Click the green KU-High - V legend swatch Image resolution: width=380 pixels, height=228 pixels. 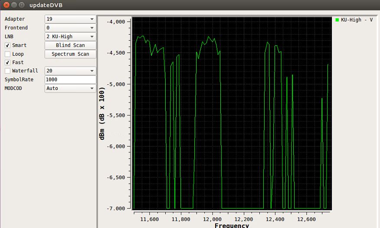tap(337, 20)
